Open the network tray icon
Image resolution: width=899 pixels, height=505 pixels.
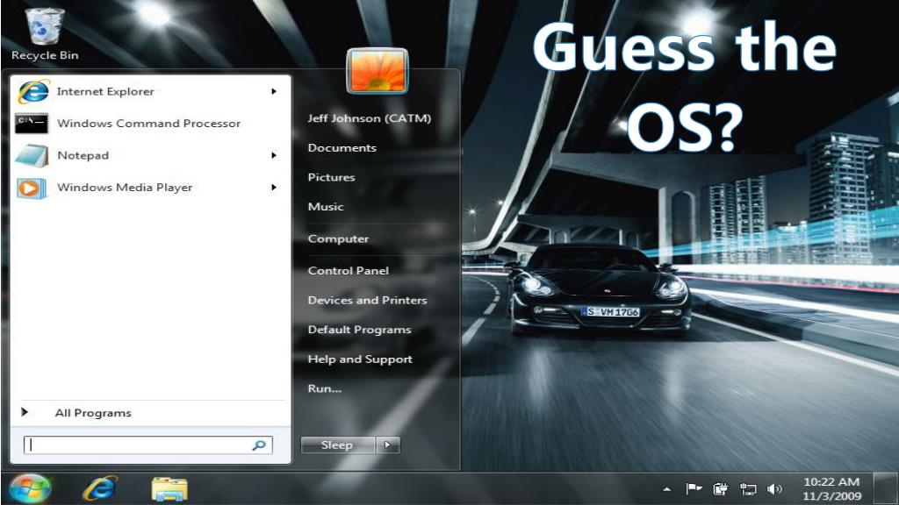748,489
